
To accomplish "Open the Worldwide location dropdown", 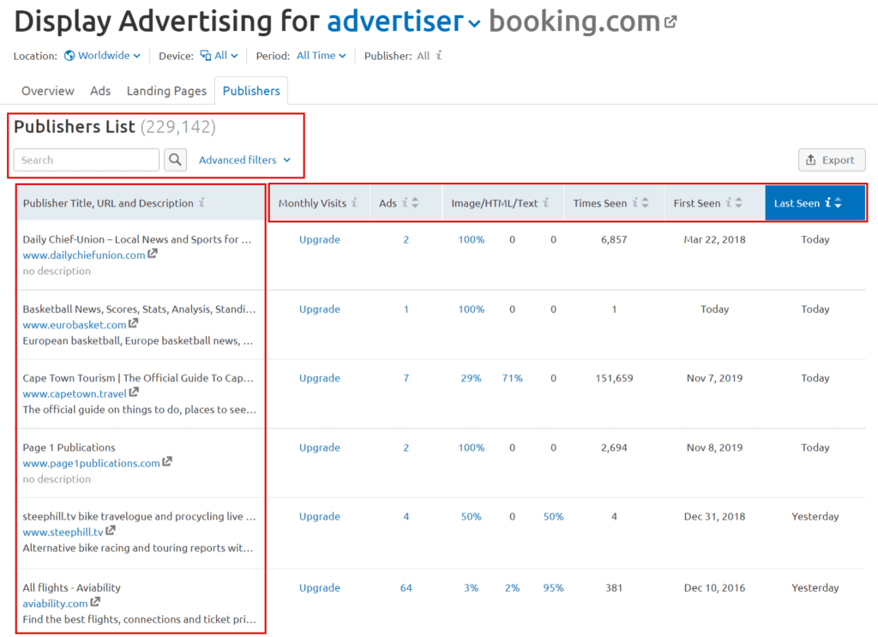I will pyautogui.click(x=109, y=56).
